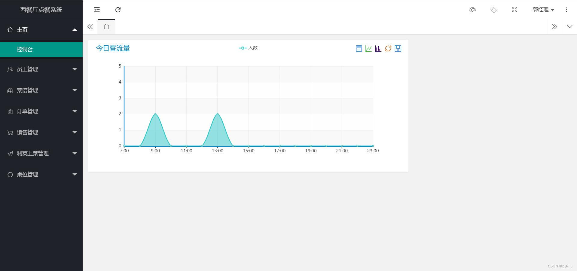The width and height of the screenshot is (577, 271).
Task: Click the 西餐厅点餐系统 logo title
Action: click(x=41, y=10)
